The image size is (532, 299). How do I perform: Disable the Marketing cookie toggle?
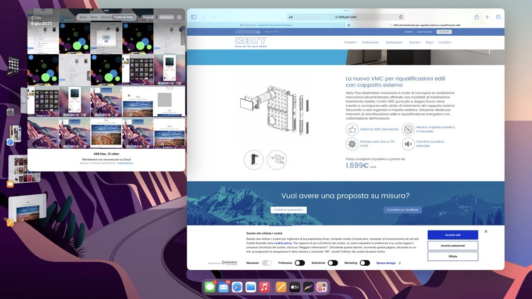point(365,263)
